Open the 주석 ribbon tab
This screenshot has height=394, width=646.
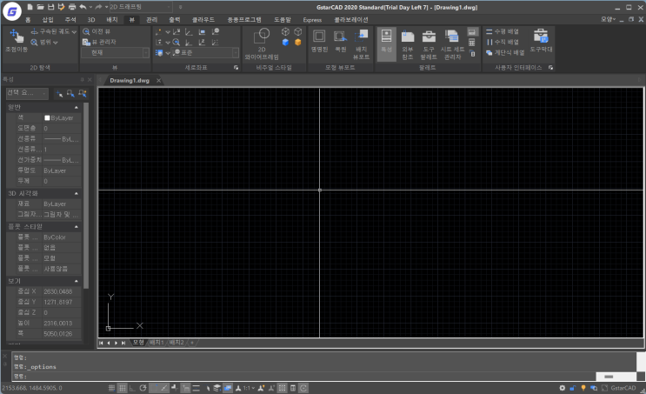point(70,19)
